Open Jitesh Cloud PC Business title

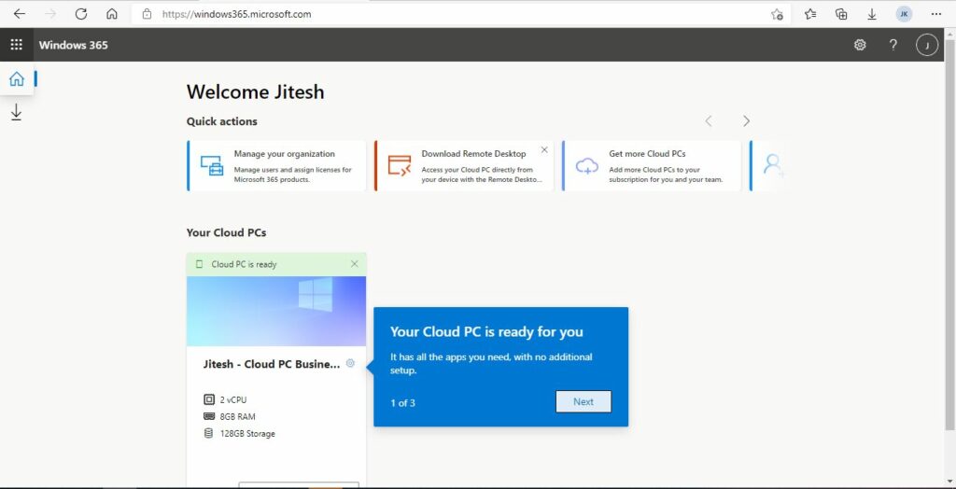tap(272, 364)
